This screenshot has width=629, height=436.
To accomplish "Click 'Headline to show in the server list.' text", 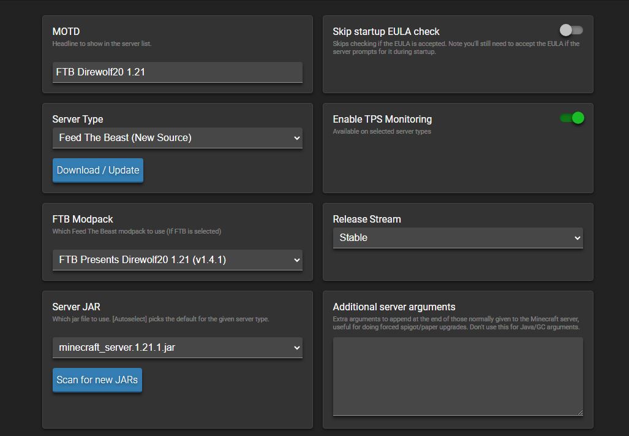I will (x=102, y=44).
